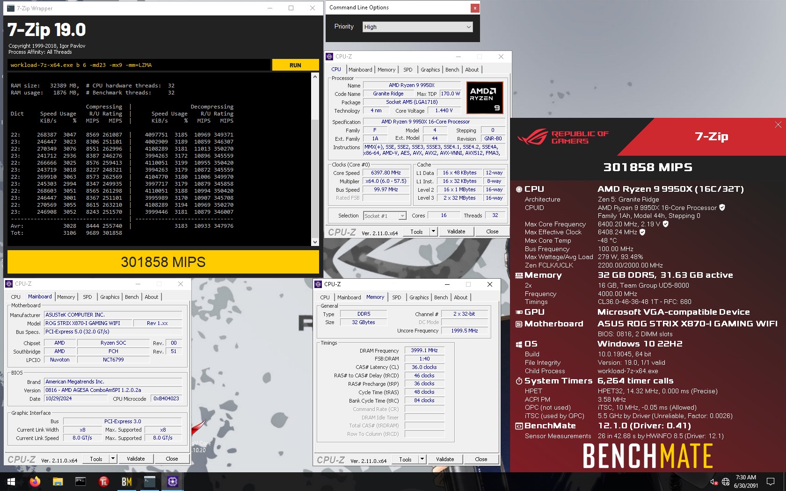Click the Memory section icon in BenchMate
This screenshot has height=491, width=786.
(519, 275)
